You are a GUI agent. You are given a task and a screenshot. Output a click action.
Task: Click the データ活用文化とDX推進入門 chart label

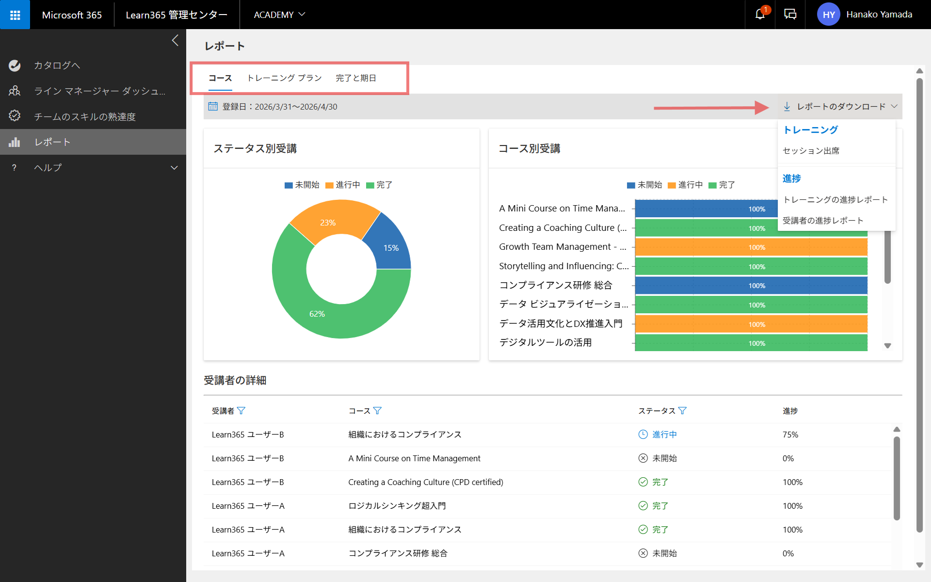pyautogui.click(x=561, y=323)
